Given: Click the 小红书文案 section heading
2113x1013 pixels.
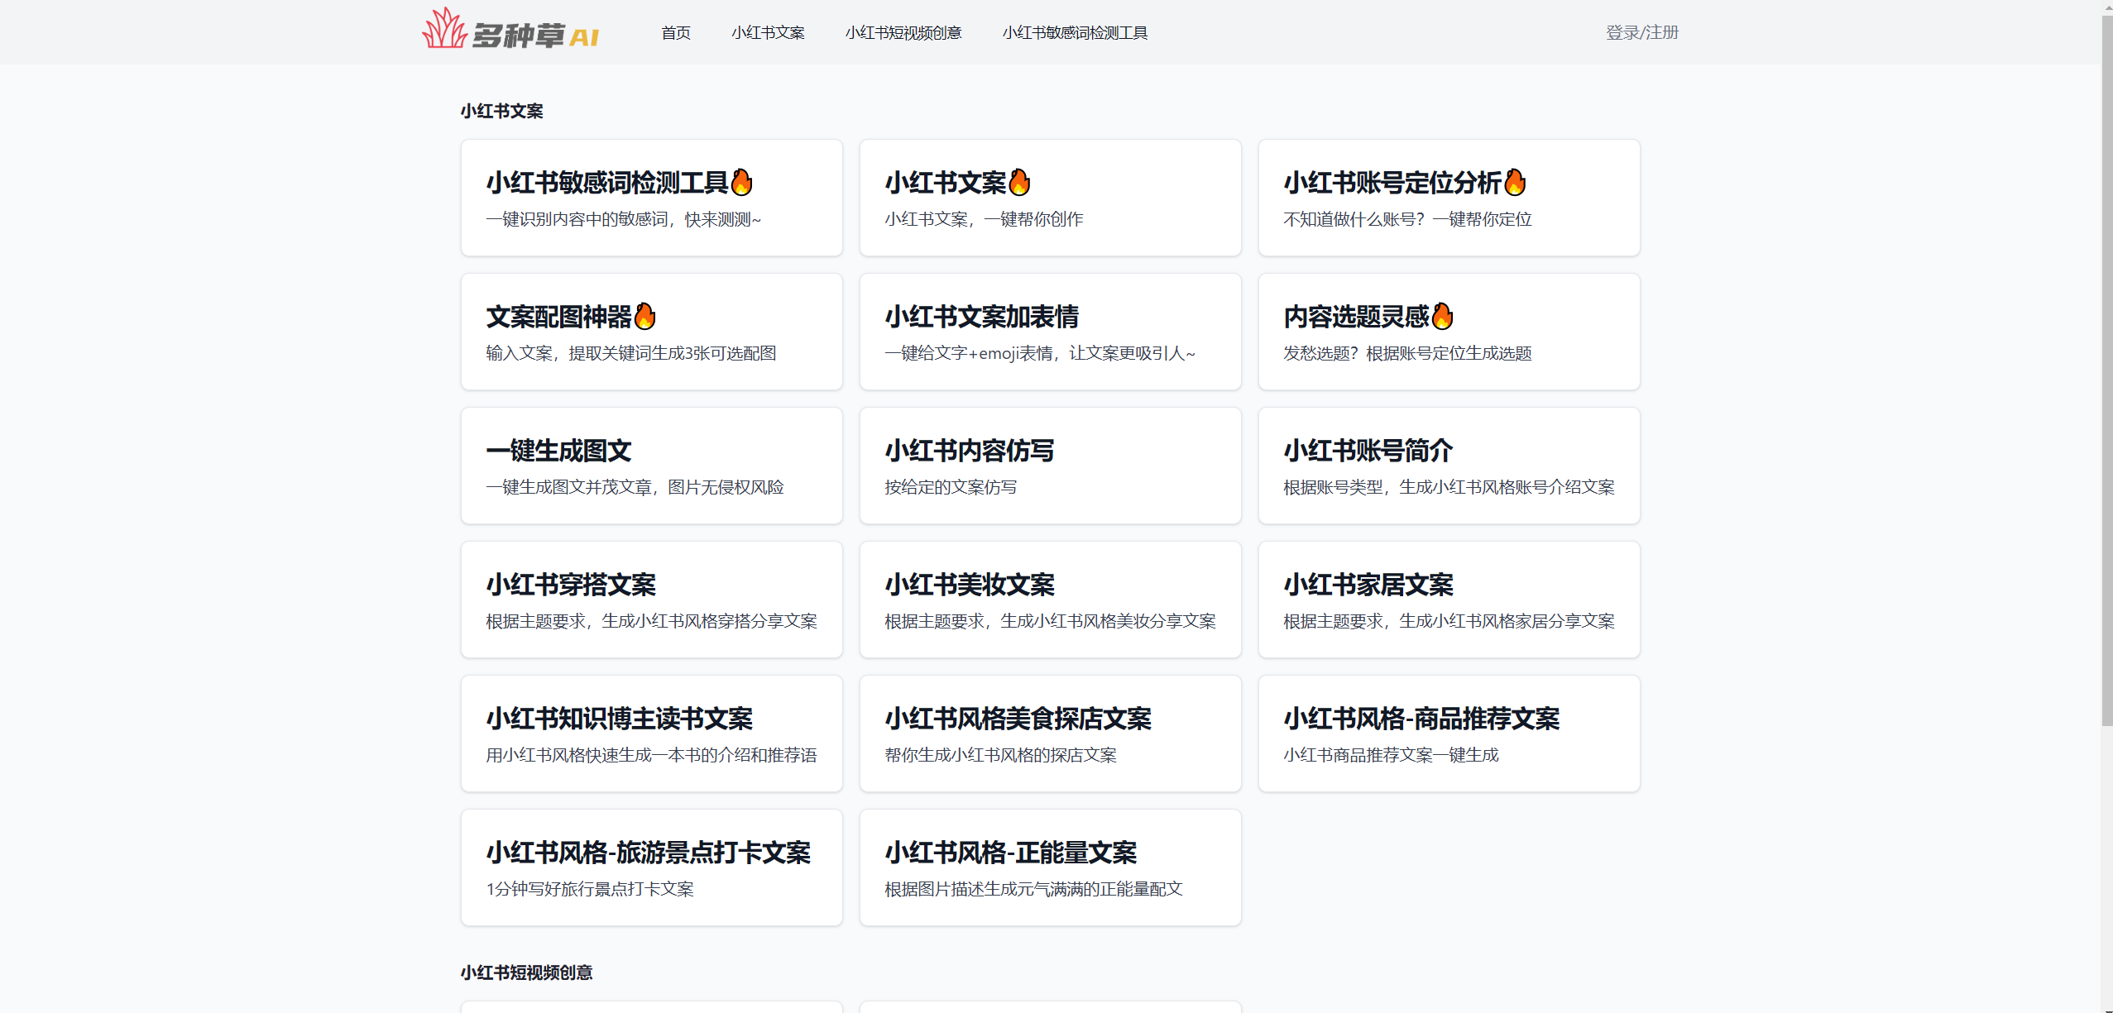Looking at the screenshot, I should 502,111.
